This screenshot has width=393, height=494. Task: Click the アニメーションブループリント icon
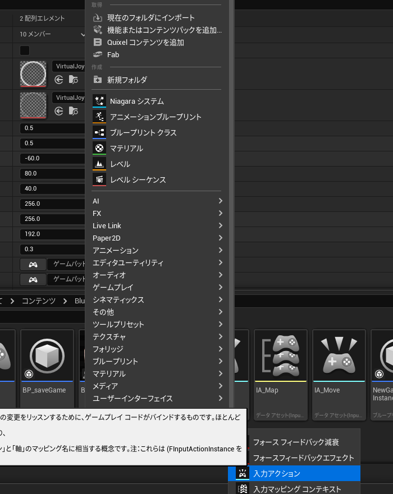99,117
